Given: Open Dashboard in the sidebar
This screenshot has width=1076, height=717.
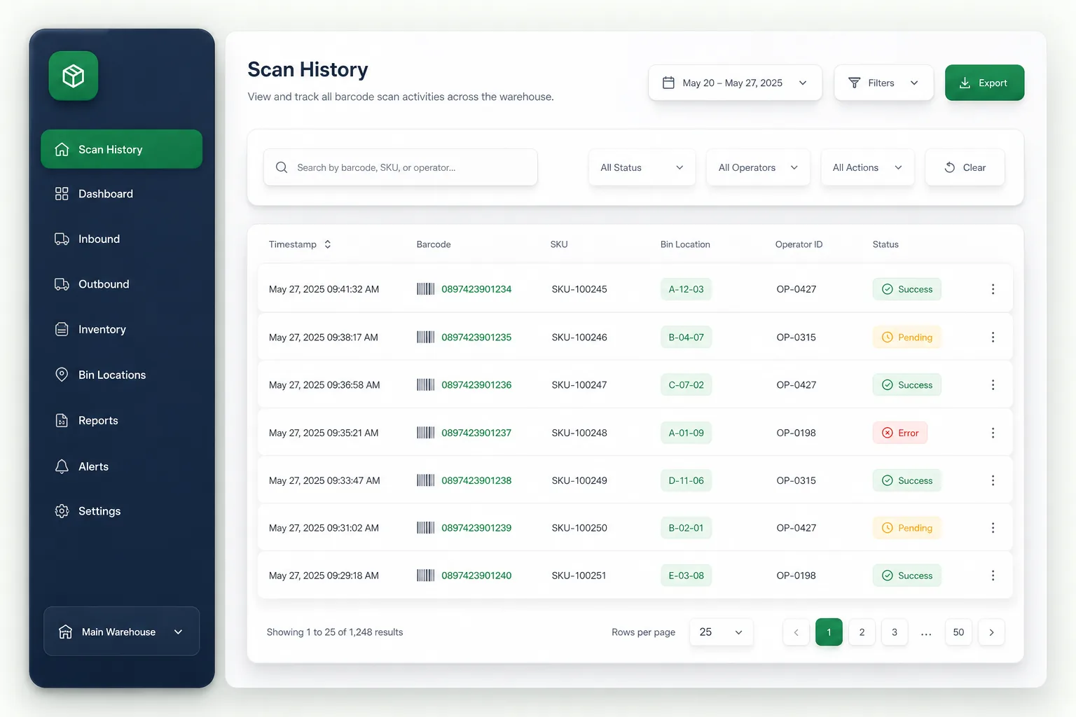Looking at the screenshot, I should [x=122, y=194].
